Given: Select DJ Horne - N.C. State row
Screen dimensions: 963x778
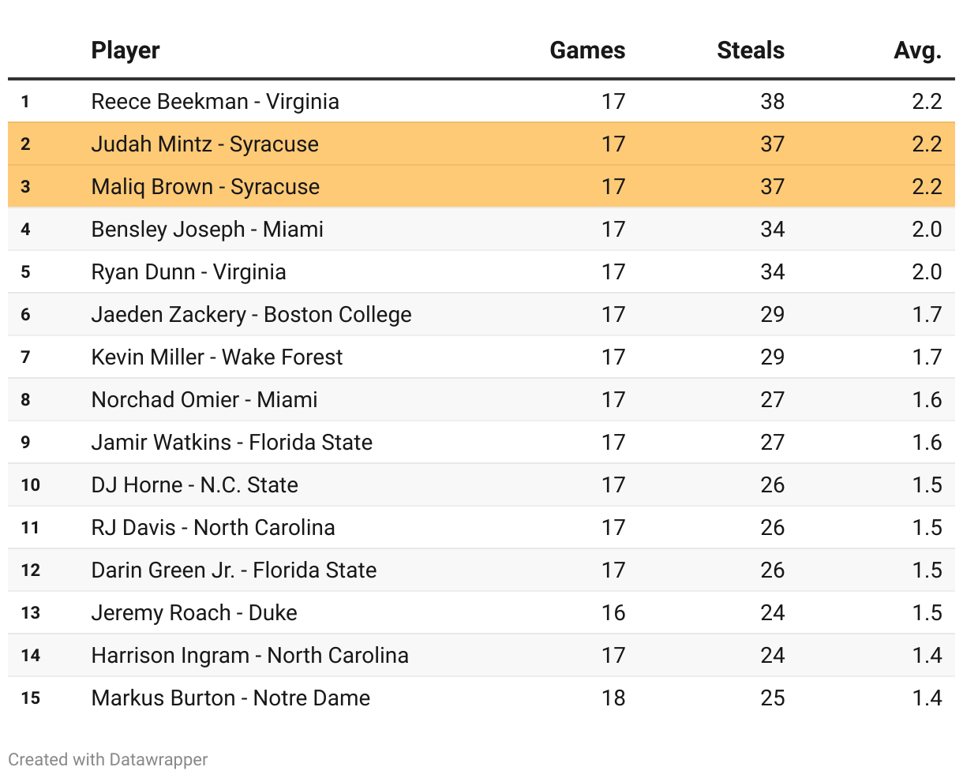Looking at the screenshot, I should (195, 484).
